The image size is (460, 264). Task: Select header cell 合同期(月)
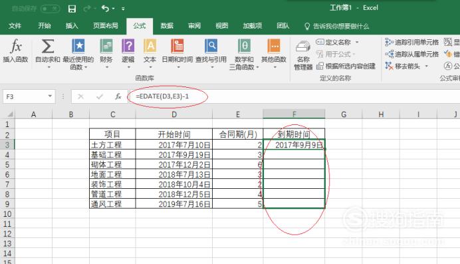(x=237, y=134)
